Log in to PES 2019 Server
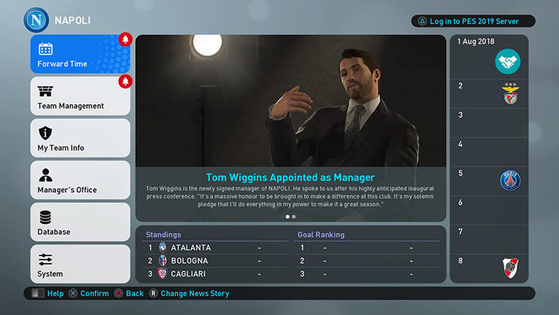Image resolution: width=559 pixels, height=315 pixels. point(473,21)
